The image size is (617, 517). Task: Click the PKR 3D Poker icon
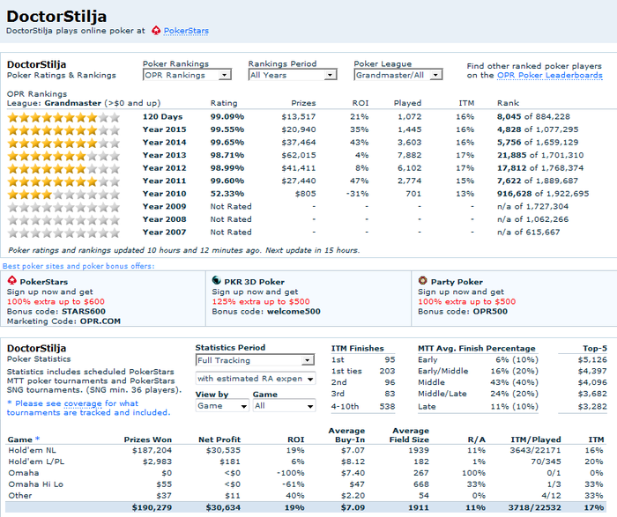[x=217, y=281]
